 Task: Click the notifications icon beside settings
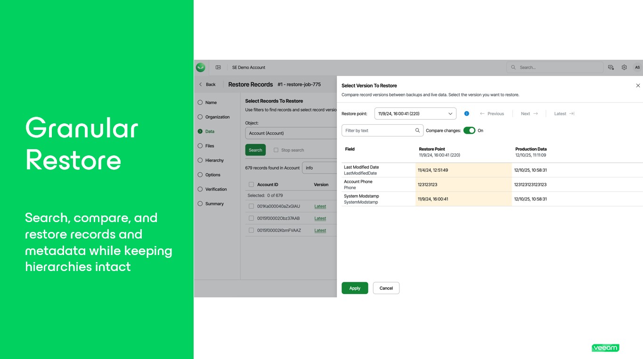click(611, 67)
